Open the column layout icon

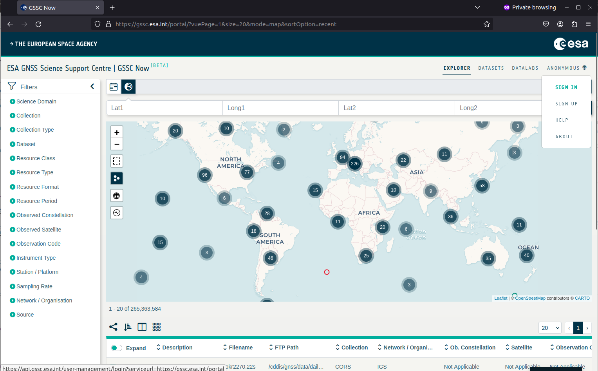142,327
